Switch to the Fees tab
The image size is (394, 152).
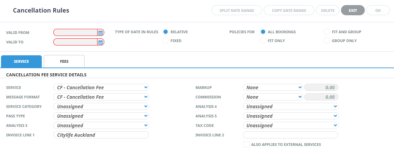point(64,61)
